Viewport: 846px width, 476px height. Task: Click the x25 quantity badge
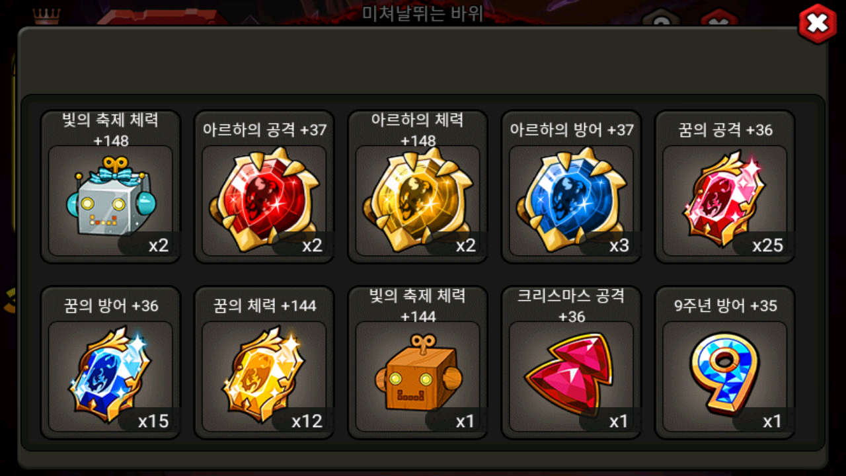click(767, 245)
